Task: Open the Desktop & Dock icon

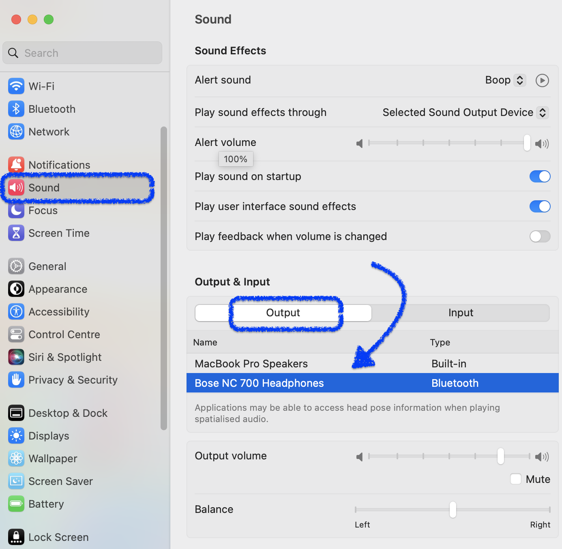Action: tap(16, 413)
